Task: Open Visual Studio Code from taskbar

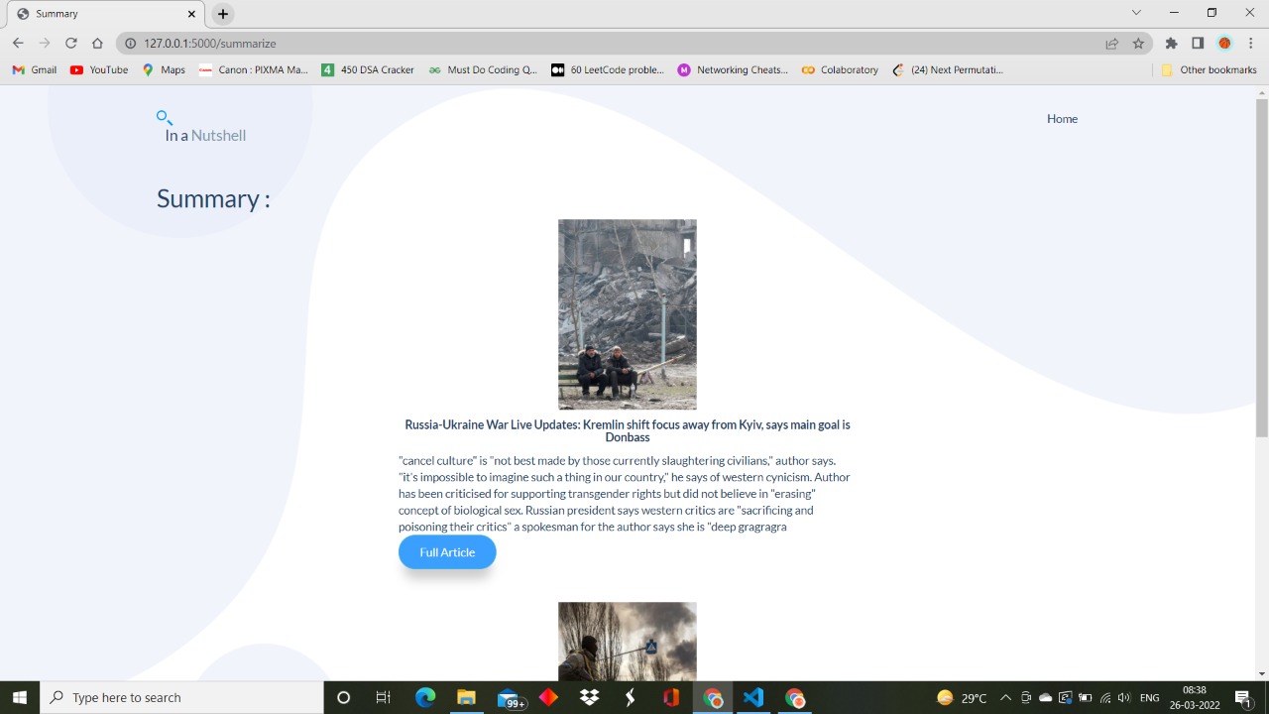Action: tap(753, 697)
